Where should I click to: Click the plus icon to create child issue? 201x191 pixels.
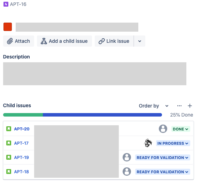[x=190, y=106]
